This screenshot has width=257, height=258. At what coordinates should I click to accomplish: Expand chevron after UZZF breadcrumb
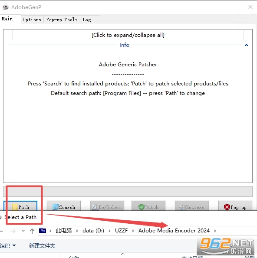tap(133, 231)
